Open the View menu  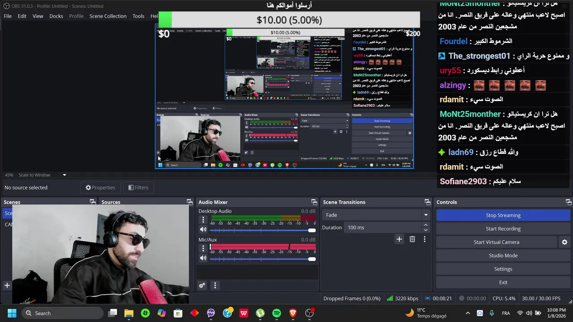[38, 16]
